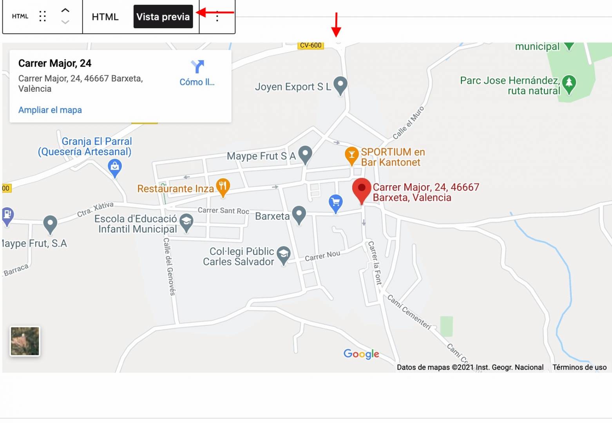Screen dimensions: 612x423
Task: Move block down with chevron arrow
Action: coord(65,22)
